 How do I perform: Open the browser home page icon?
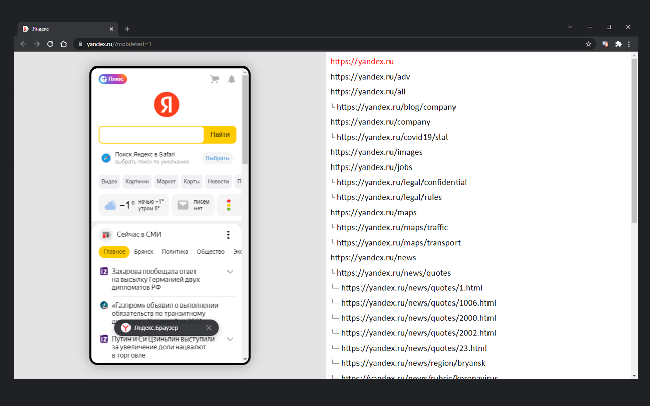(x=63, y=44)
